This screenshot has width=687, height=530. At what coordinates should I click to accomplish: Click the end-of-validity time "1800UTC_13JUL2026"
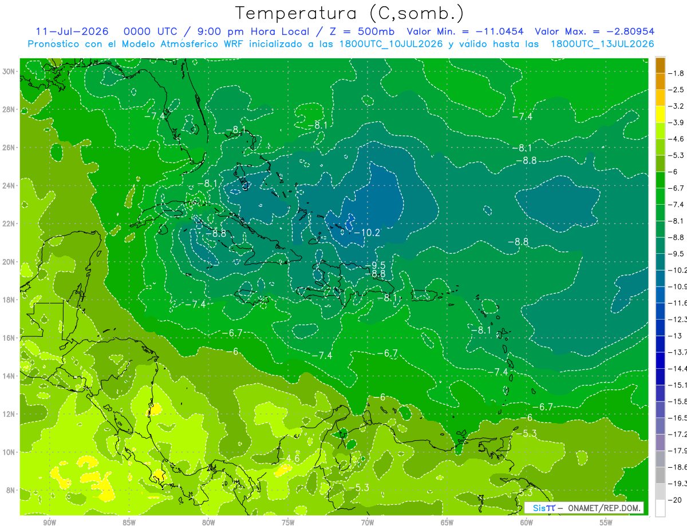pyautogui.click(x=602, y=44)
